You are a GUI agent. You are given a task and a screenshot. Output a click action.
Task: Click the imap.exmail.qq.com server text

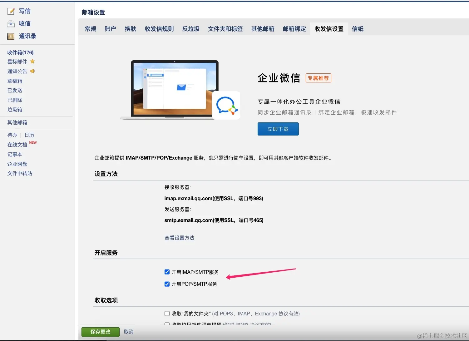(214, 198)
